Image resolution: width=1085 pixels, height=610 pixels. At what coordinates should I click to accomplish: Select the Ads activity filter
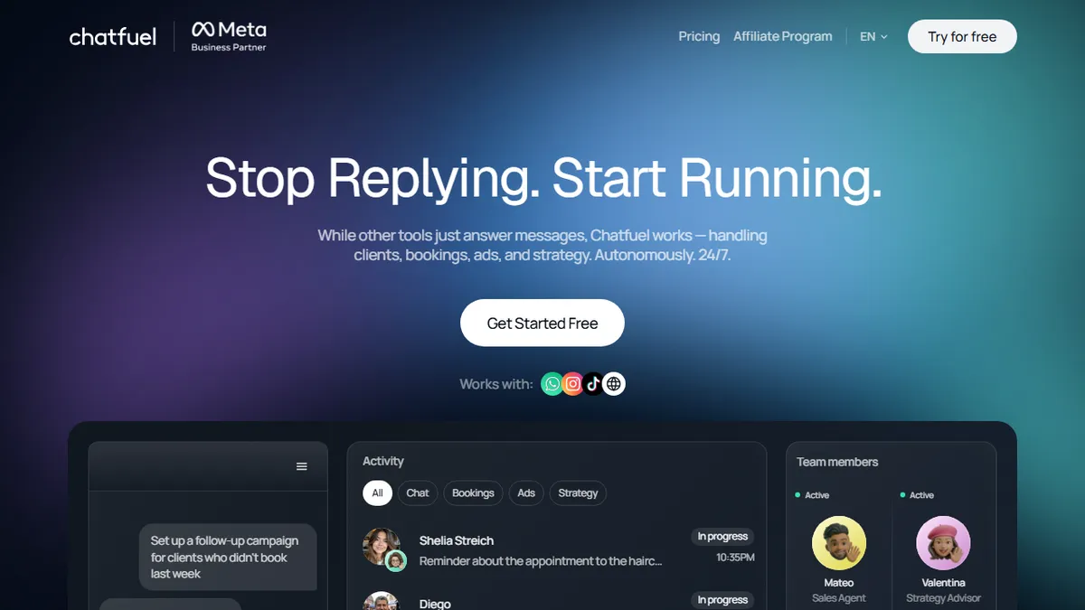click(526, 493)
